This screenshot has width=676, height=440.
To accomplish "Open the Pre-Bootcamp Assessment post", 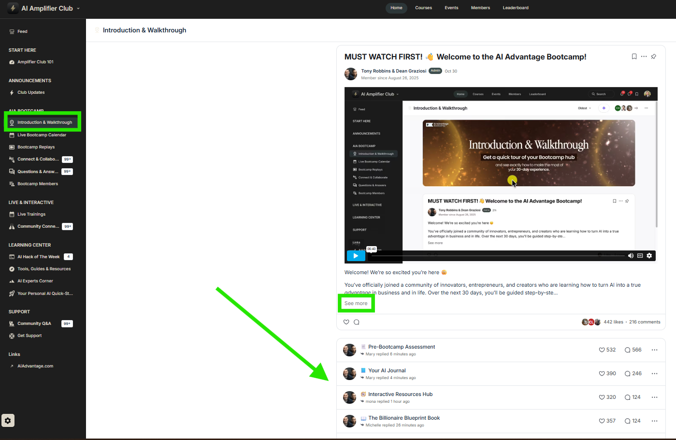I will [402, 347].
